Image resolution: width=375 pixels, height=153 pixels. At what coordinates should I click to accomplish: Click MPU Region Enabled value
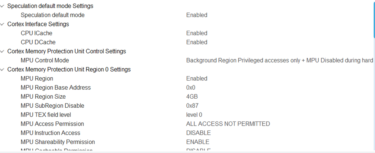[197, 78]
